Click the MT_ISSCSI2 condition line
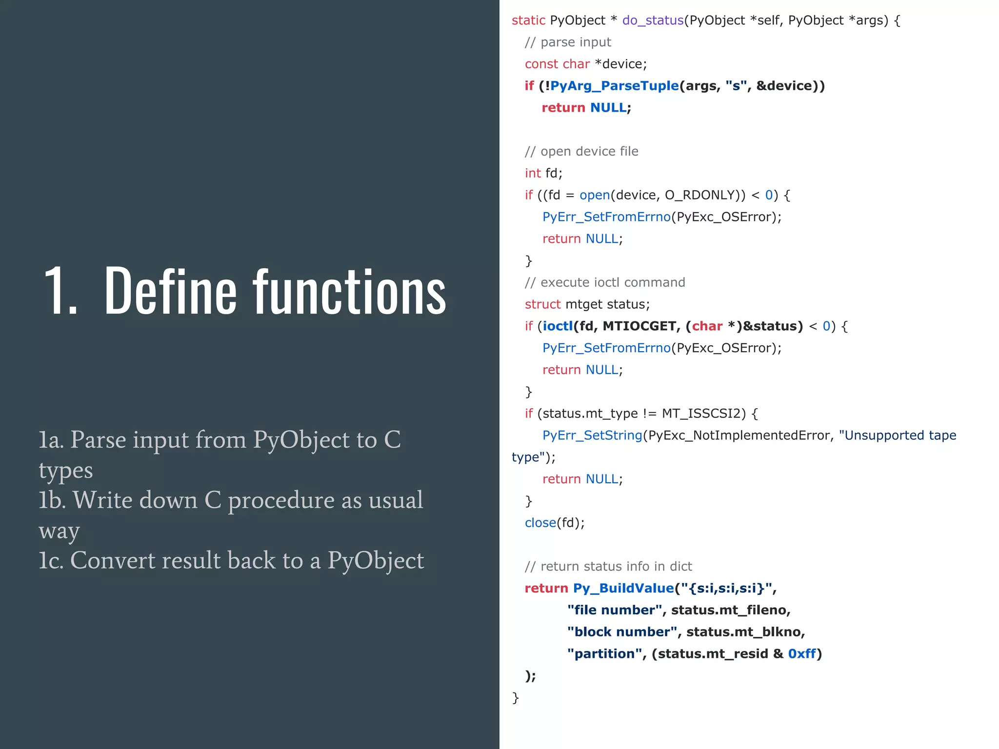This screenshot has width=999, height=749. pos(641,414)
